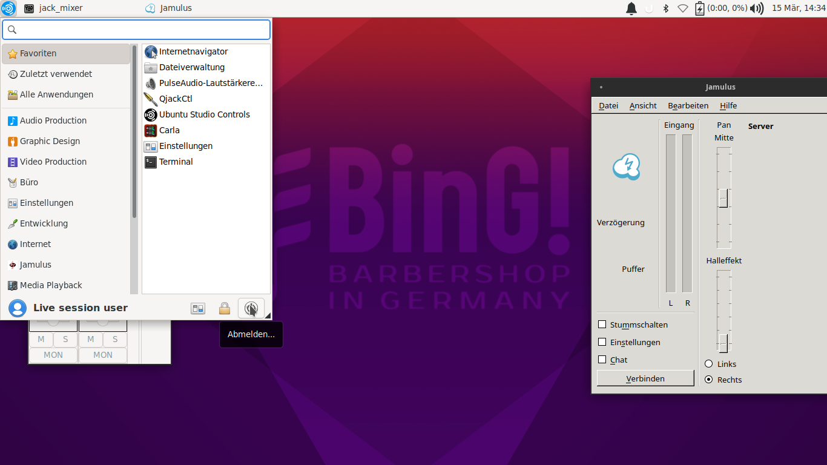Launch QjackCtl from the favorites list

(176, 99)
